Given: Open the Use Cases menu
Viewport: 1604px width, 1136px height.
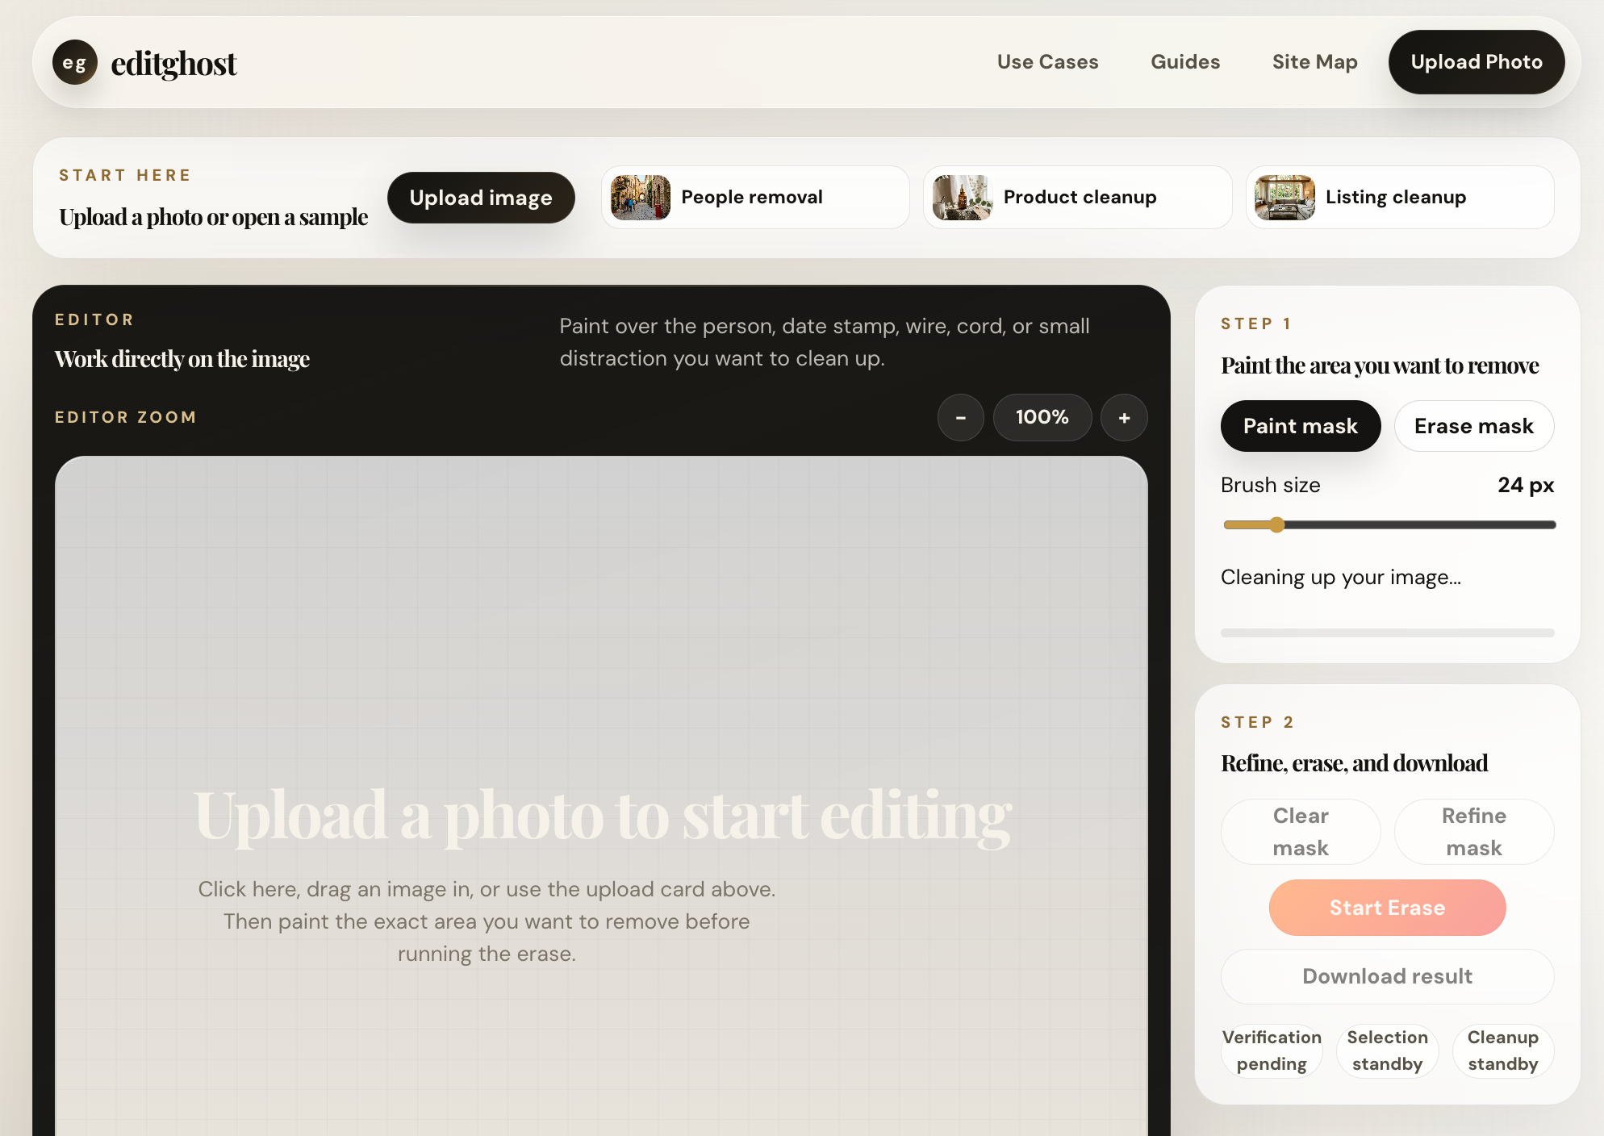Looking at the screenshot, I should (1047, 62).
